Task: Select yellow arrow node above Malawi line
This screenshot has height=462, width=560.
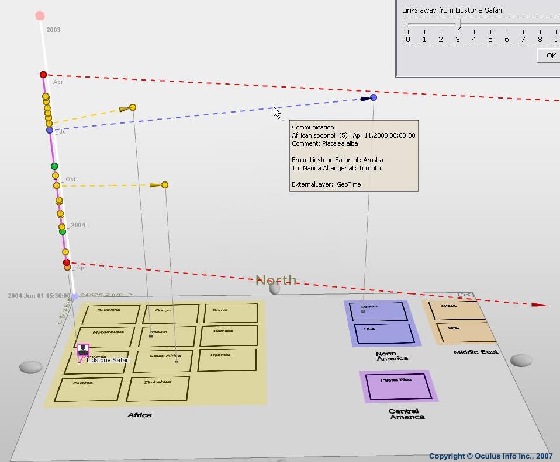Action: coord(133,107)
